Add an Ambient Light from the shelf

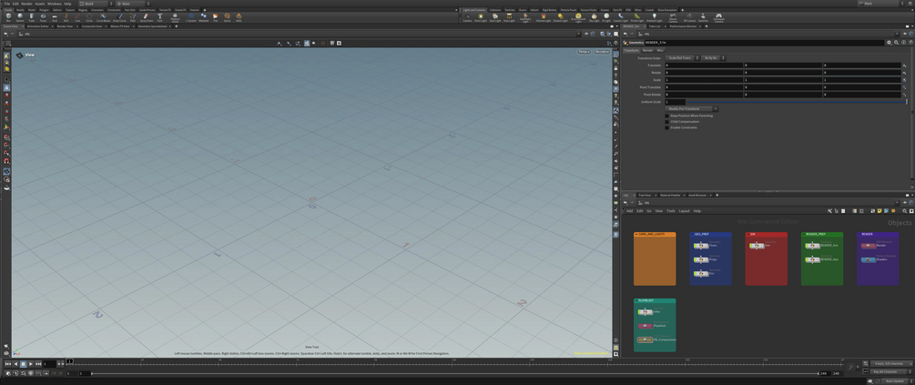point(654,17)
